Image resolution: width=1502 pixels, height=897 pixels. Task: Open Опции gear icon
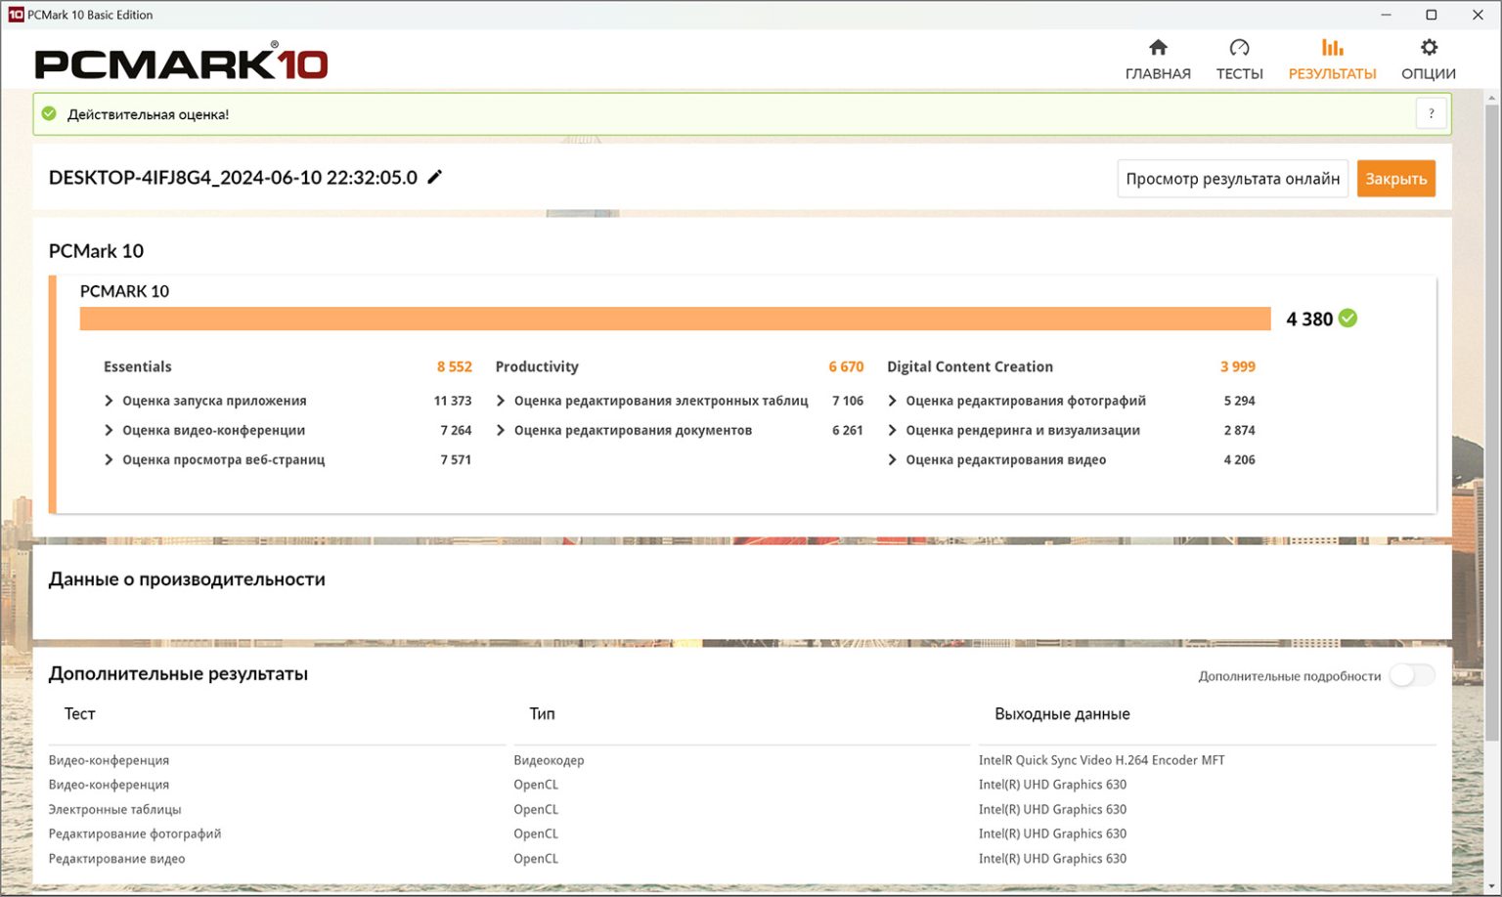click(1429, 48)
